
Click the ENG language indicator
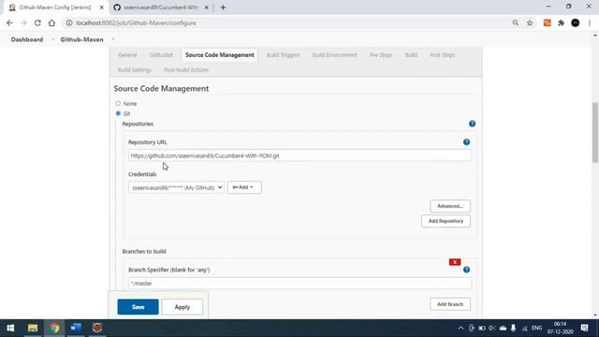tap(536, 328)
